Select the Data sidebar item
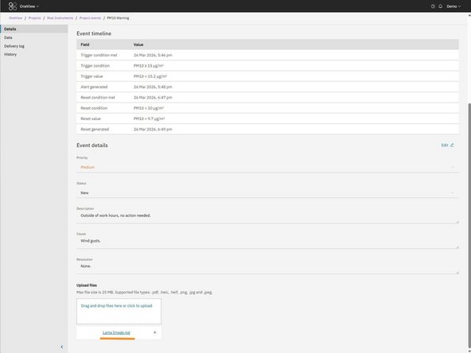This screenshot has height=353, width=471. point(34,37)
